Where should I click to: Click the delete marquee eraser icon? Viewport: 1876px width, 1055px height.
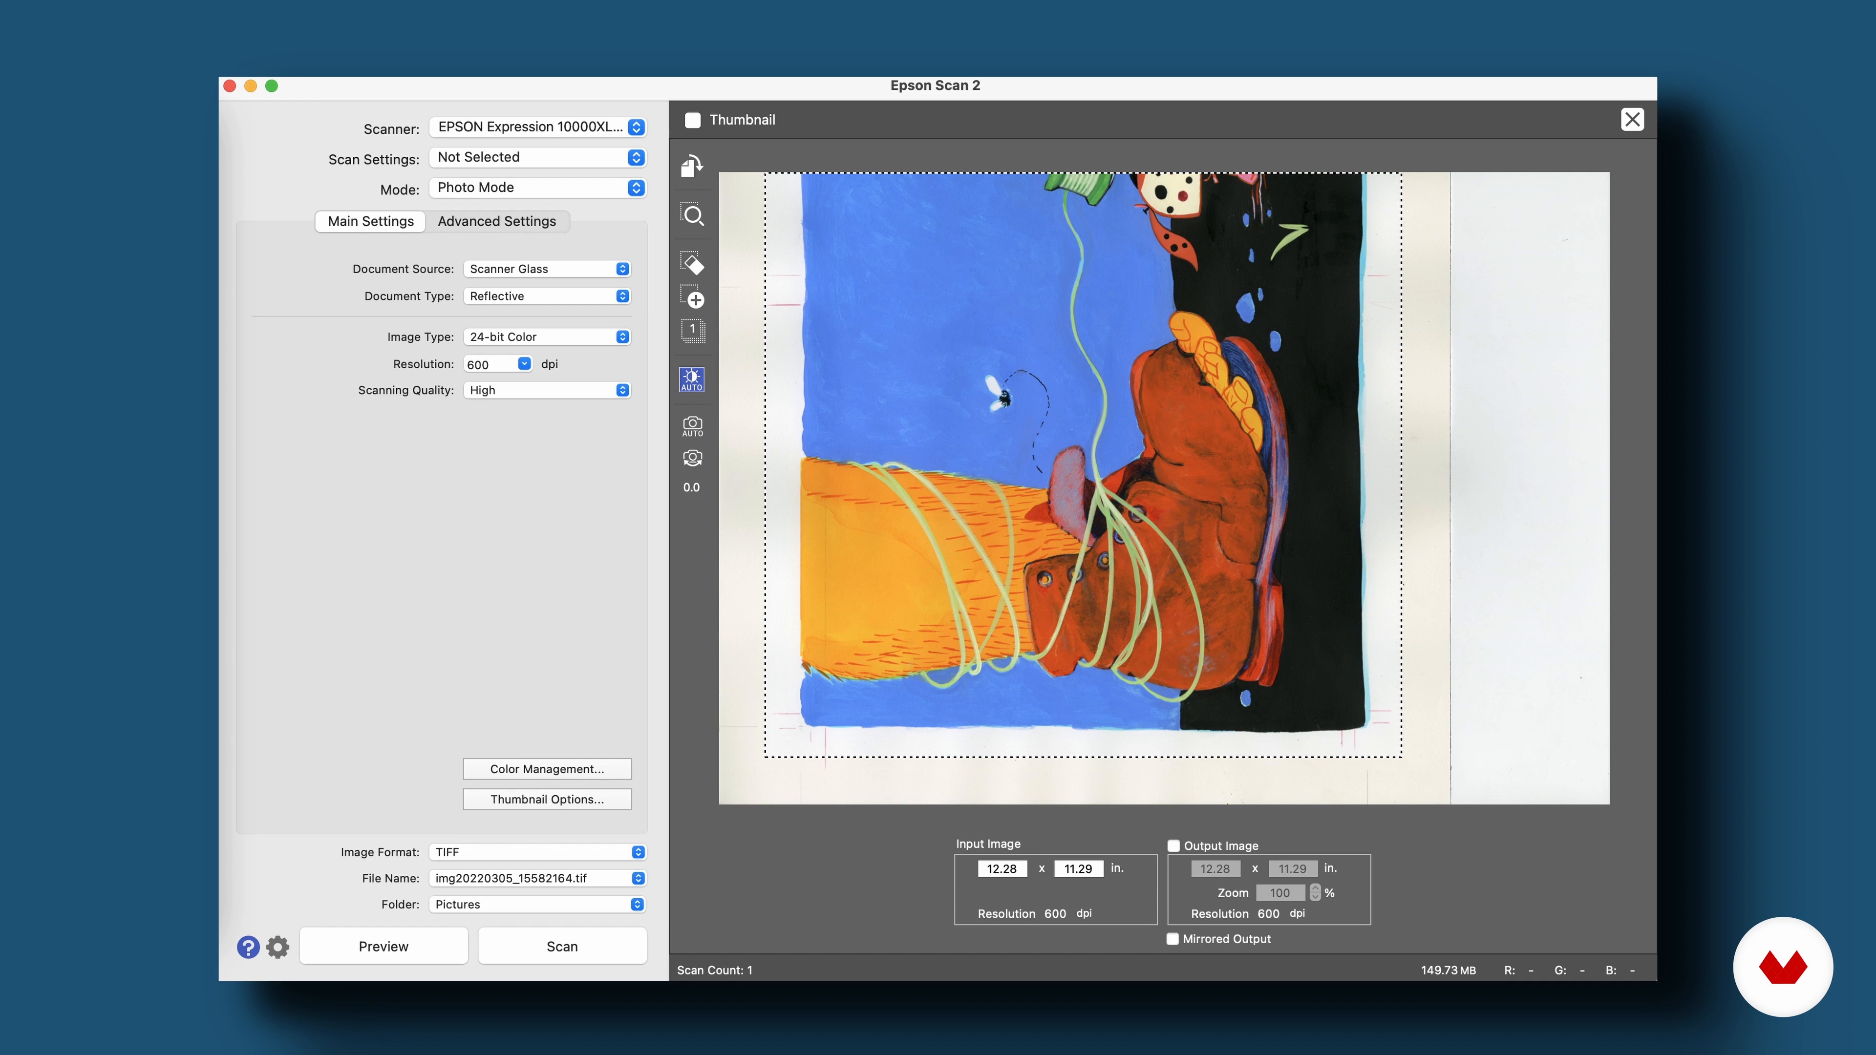[x=692, y=263]
